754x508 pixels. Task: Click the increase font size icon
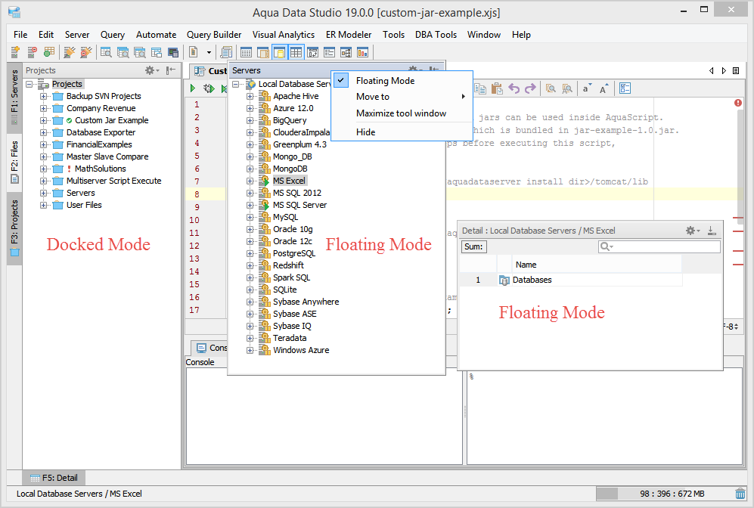pyautogui.click(x=604, y=88)
